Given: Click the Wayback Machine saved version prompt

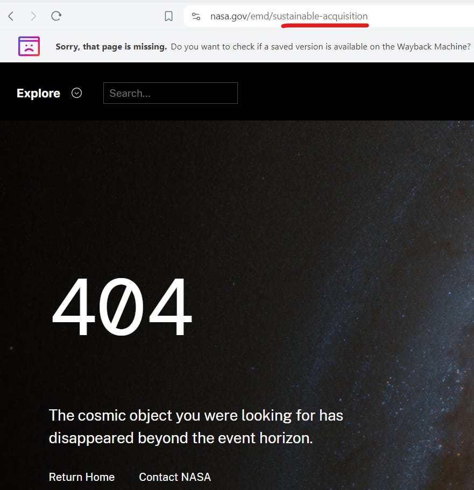Looking at the screenshot, I should (x=321, y=47).
